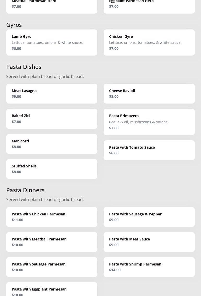
Task: Open Pasta with Sausage & Pepper
Action: 149,217
